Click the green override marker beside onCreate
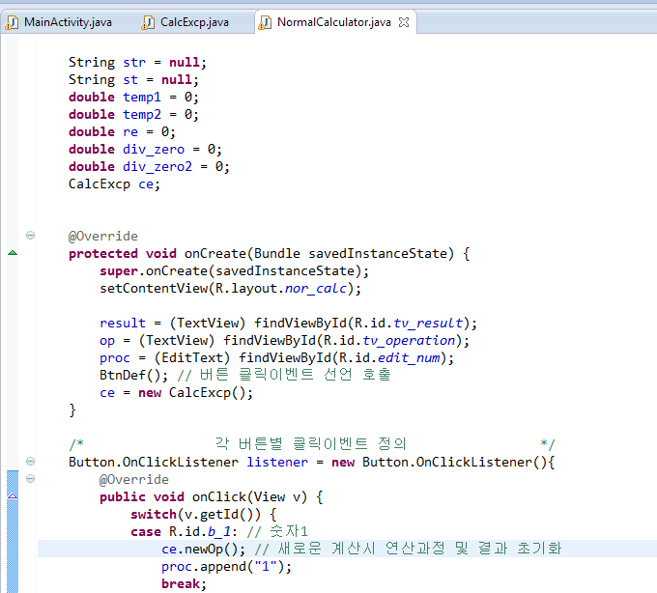The width and height of the screenshot is (657, 593). click(x=13, y=252)
